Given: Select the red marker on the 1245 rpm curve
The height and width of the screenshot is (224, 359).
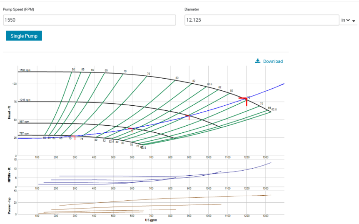Looking at the screenshot, I should tap(189, 117).
